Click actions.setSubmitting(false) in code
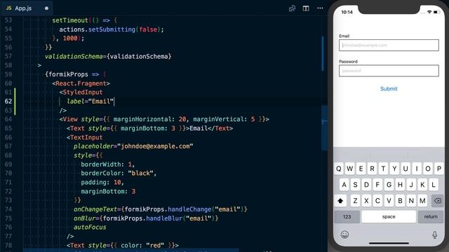This screenshot has height=252, width=449. pos(112,29)
